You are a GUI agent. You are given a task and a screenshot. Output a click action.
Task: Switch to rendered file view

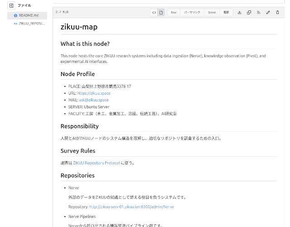tap(161, 13)
